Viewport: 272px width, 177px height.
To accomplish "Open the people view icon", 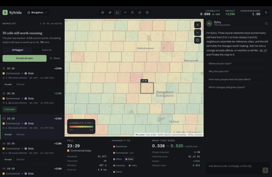I will pyautogui.click(x=132, y=12).
